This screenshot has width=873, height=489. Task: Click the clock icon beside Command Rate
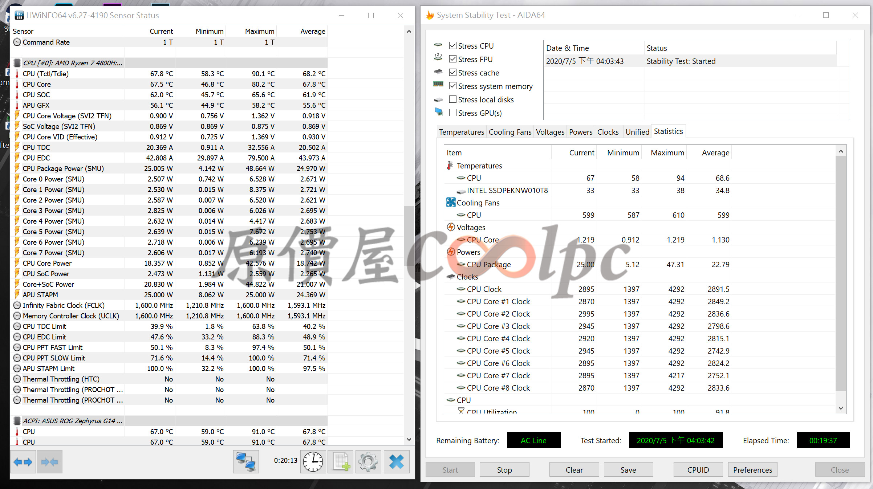[17, 42]
